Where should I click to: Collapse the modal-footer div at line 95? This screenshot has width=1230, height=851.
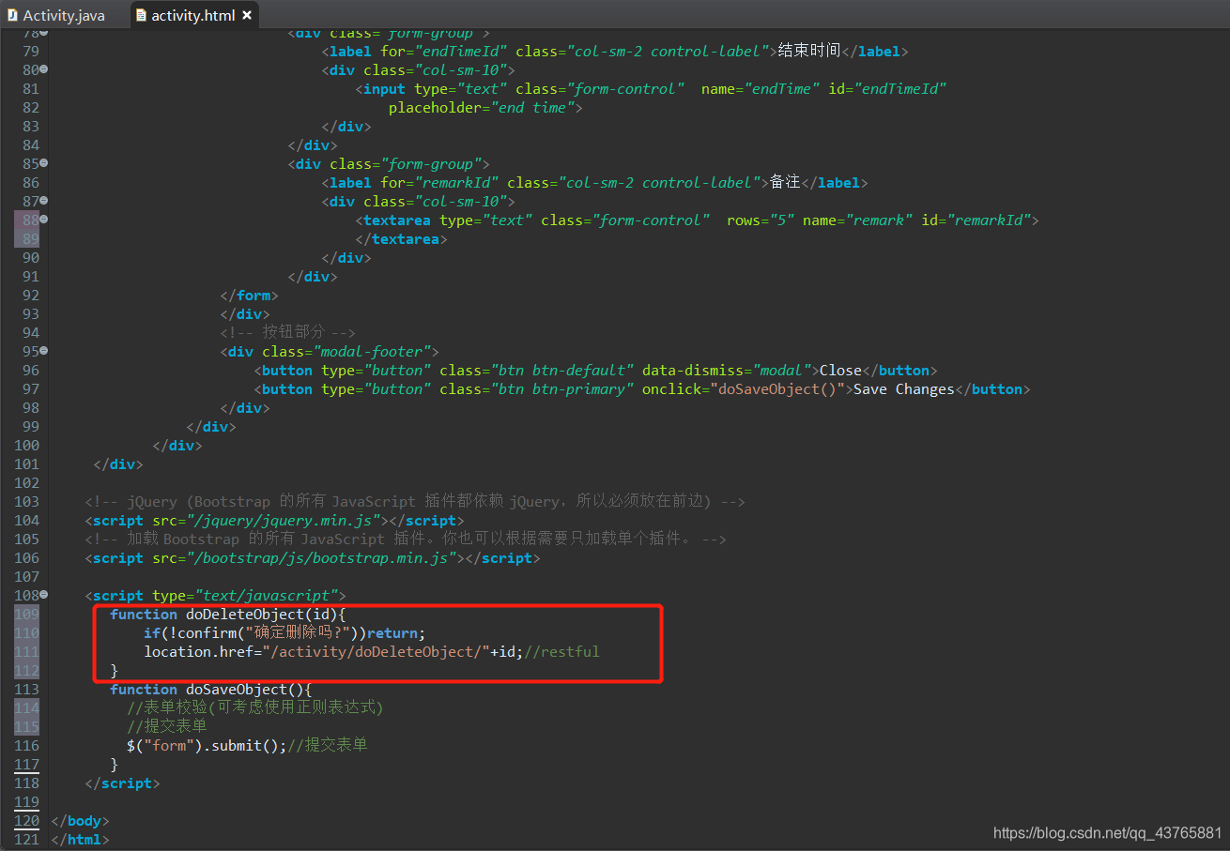pyautogui.click(x=44, y=351)
